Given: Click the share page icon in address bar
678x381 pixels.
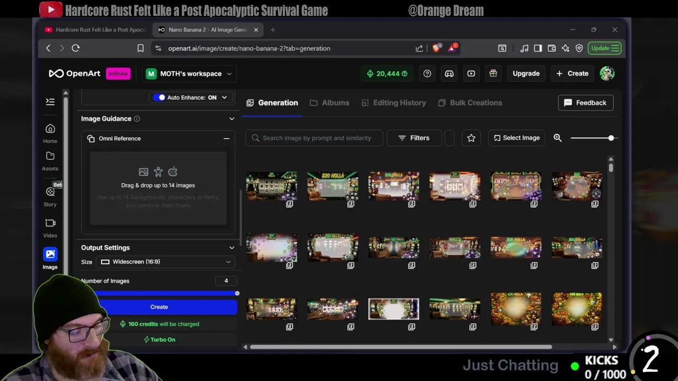Looking at the screenshot, I should point(420,48).
